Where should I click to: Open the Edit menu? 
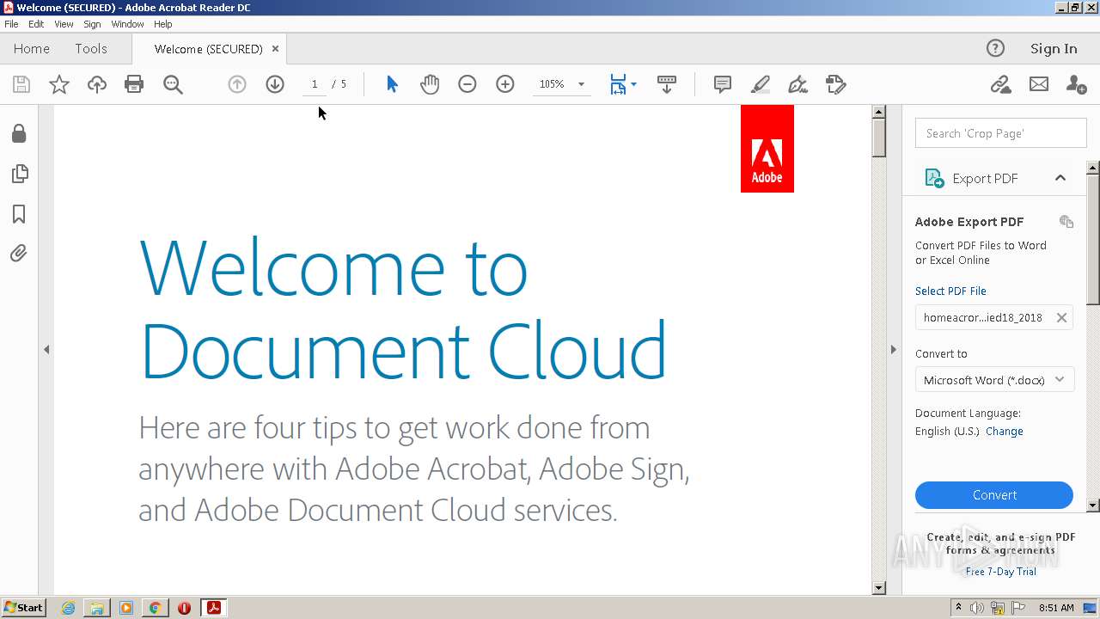pyautogui.click(x=36, y=24)
